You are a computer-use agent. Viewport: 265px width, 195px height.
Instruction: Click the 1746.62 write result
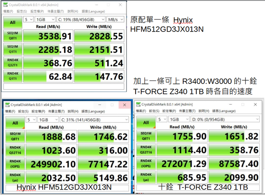[x=103, y=136]
